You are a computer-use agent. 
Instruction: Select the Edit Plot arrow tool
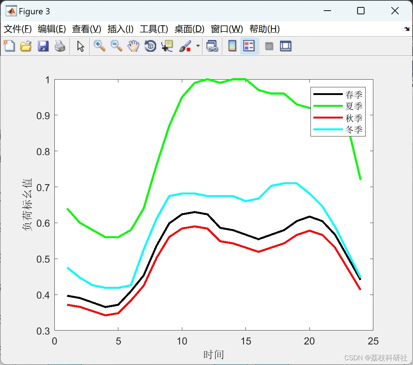(80, 46)
